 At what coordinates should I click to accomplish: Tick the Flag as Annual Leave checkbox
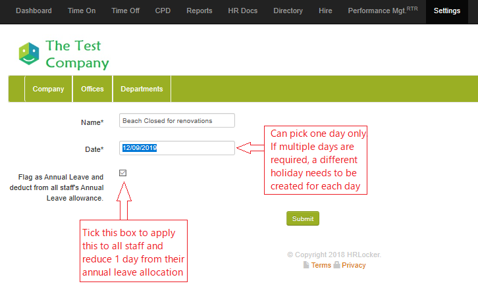[123, 173]
